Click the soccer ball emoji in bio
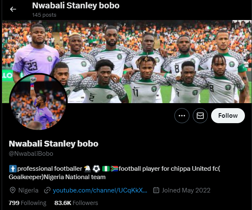Viewport: 252px width, 210px height. tap(96, 169)
